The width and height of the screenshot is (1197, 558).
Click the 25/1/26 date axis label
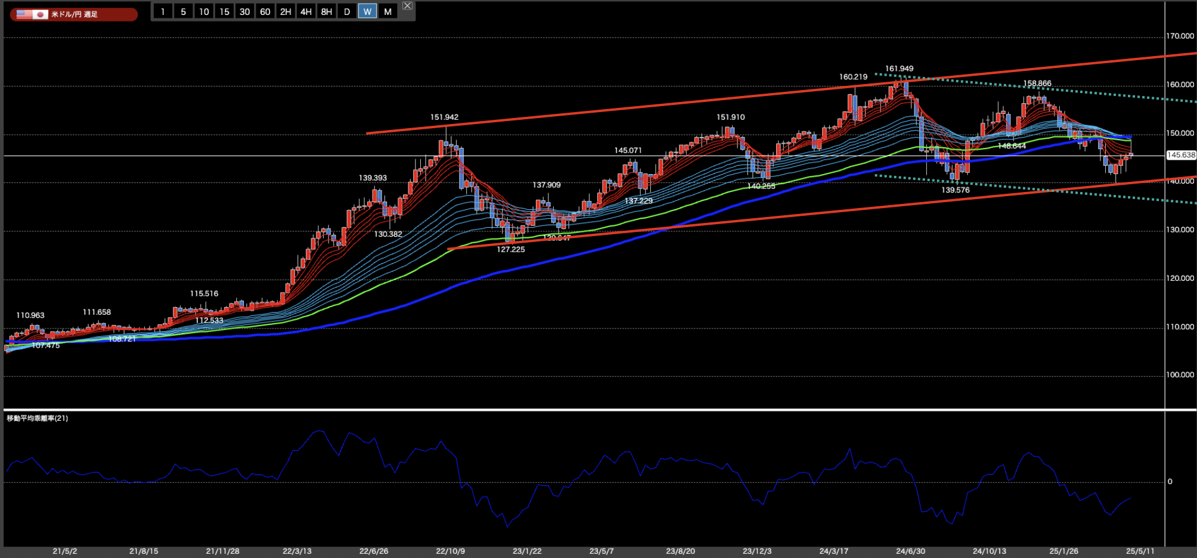click(1063, 551)
